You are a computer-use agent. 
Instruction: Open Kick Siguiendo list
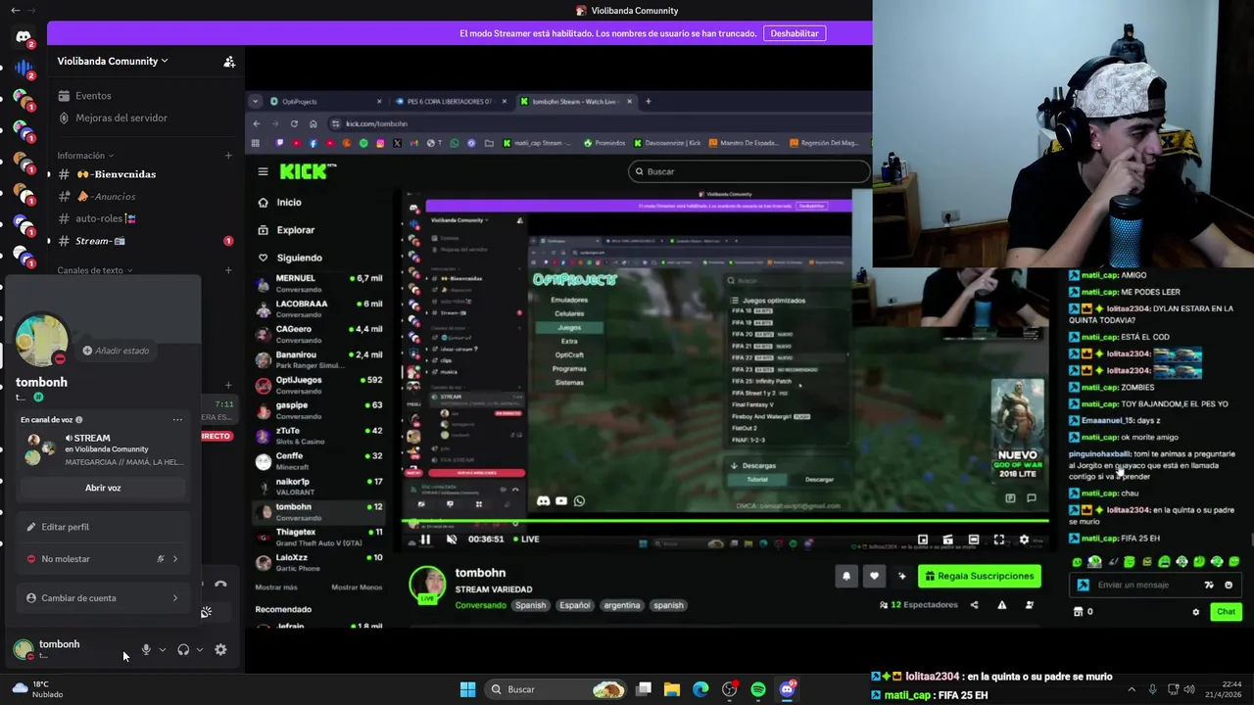pyautogui.click(x=290, y=258)
